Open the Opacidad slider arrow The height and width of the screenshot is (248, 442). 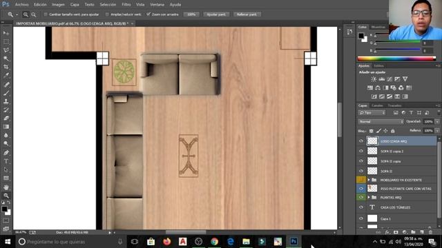pos(437,121)
